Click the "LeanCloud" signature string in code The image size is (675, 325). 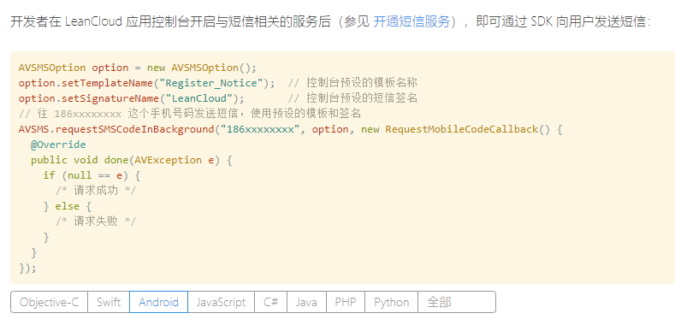[198, 98]
